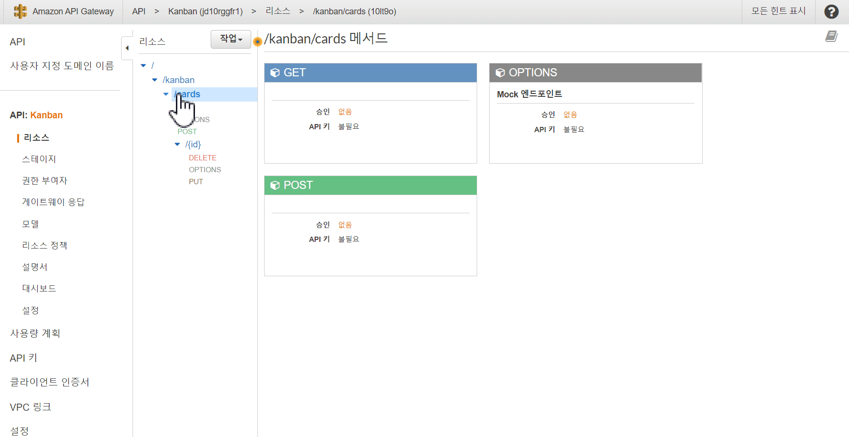Open 리소스 정책 in the sidebar
This screenshot has width=849, height=437.
click(x=45, y=246)
